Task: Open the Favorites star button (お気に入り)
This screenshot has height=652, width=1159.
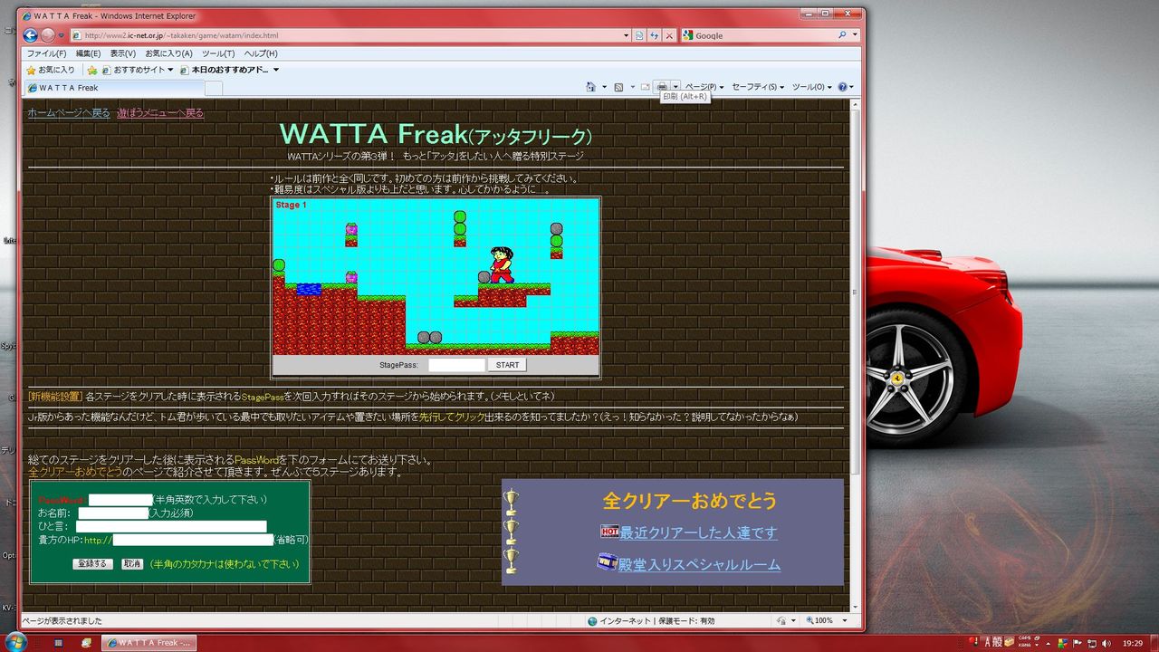Action: 51,70
